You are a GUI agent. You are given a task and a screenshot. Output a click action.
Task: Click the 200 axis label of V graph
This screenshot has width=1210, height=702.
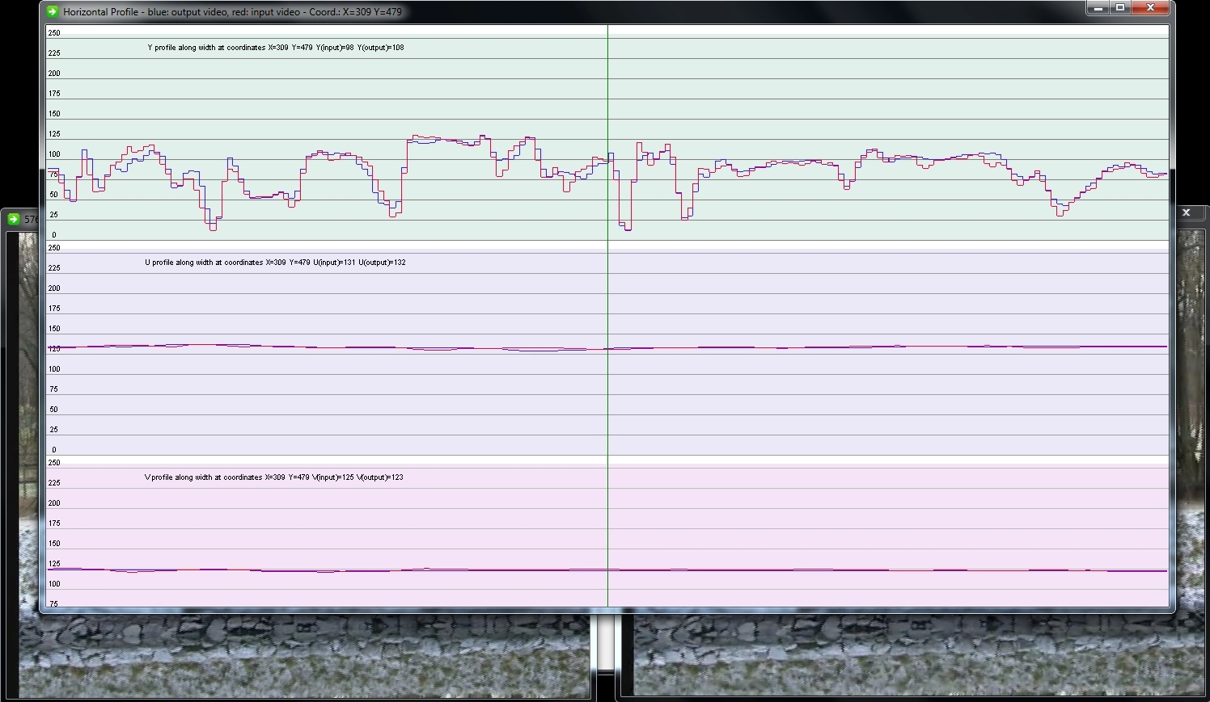coord(54,503)
